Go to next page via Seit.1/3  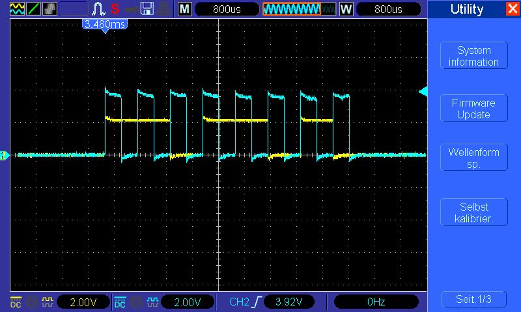473,299
